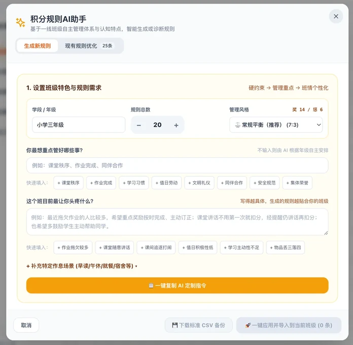The width and height of the screenshot is (353, 345).
Task: Add quick-fill tag 作业完成
Action: pyautogui.click(x=101, y=183)
